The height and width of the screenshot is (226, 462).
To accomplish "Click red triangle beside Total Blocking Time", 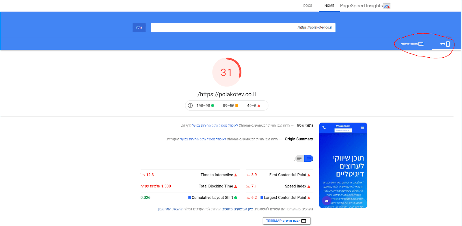I will 236,187.
